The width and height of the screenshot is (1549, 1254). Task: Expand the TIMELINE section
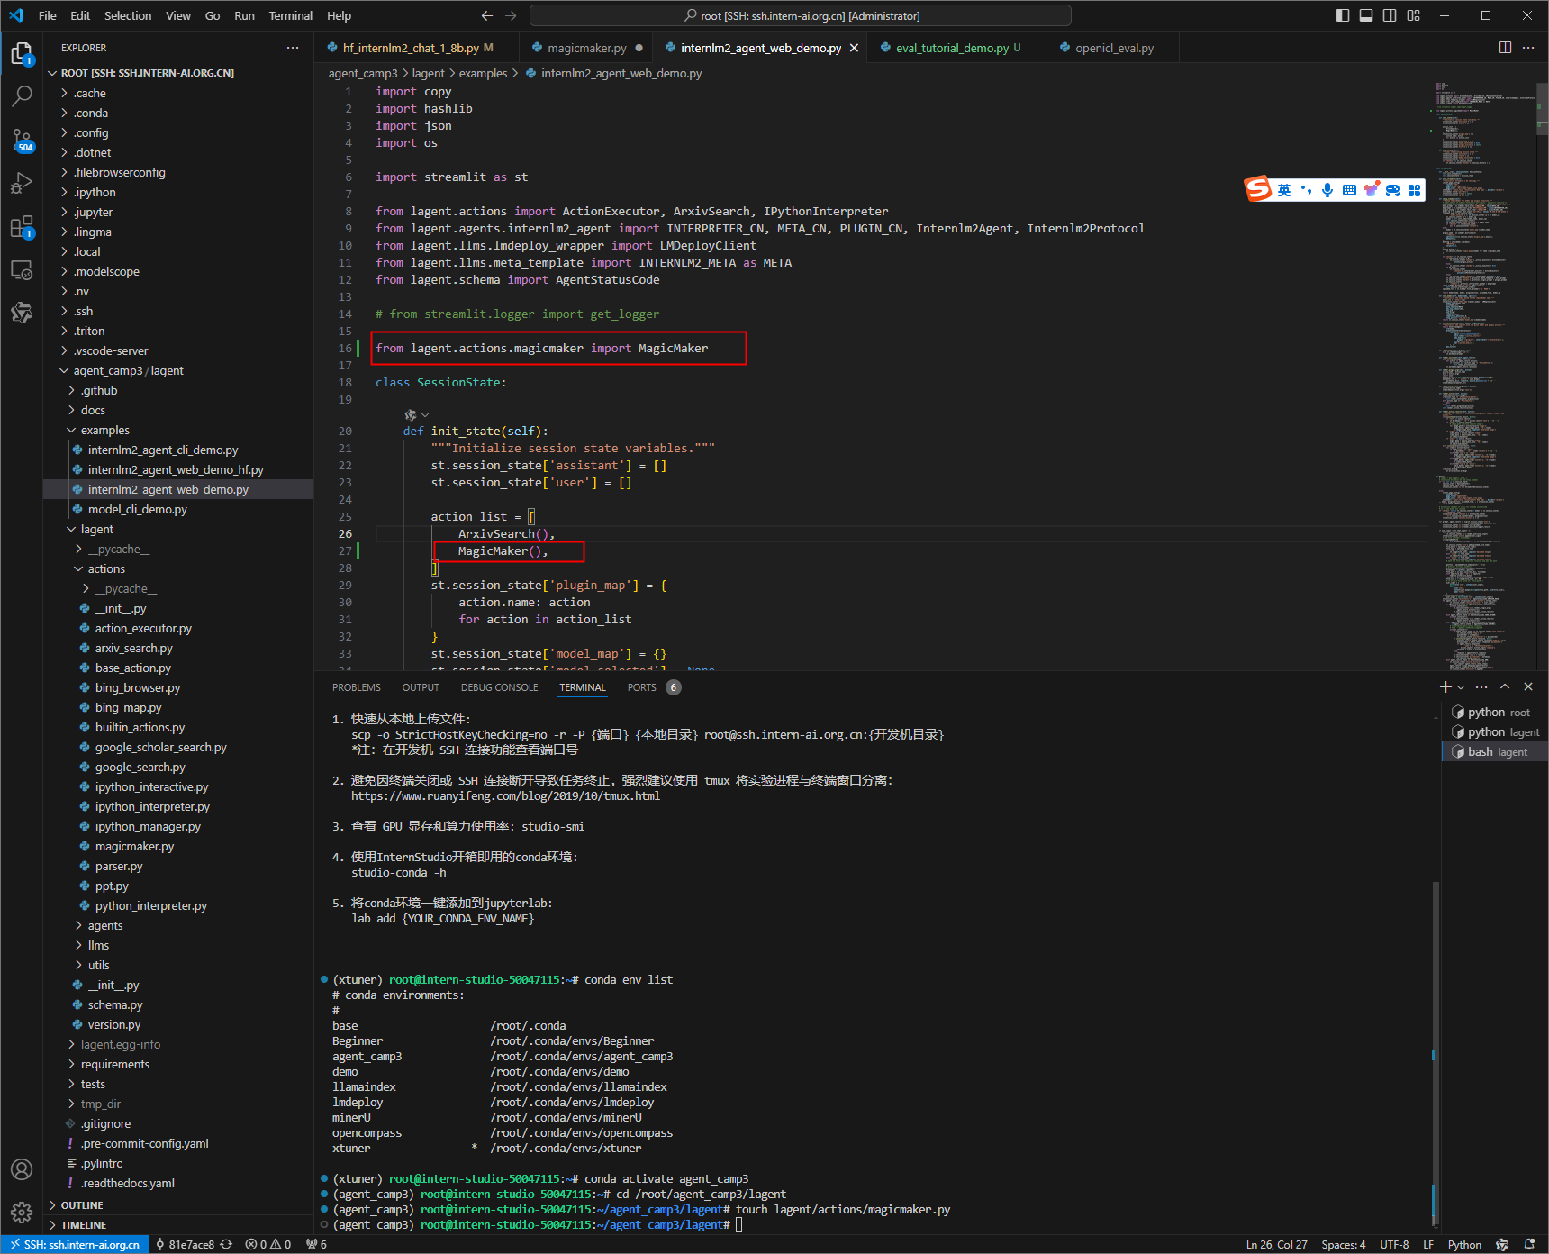[178, 1225]
